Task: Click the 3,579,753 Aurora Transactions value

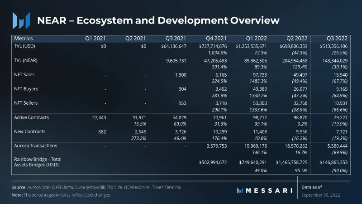Action: coord(217,146)
